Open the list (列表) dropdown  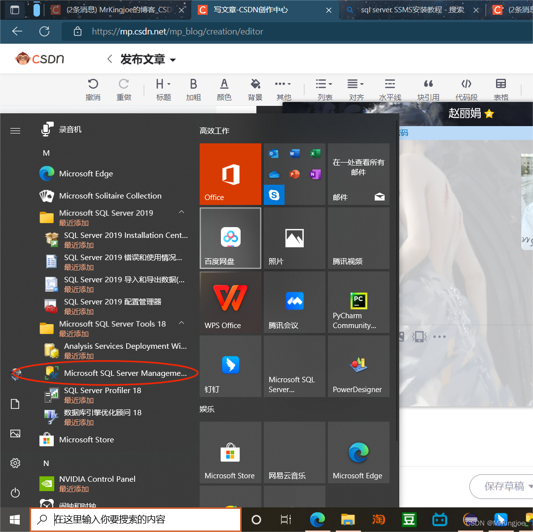[x=324, y=89]
